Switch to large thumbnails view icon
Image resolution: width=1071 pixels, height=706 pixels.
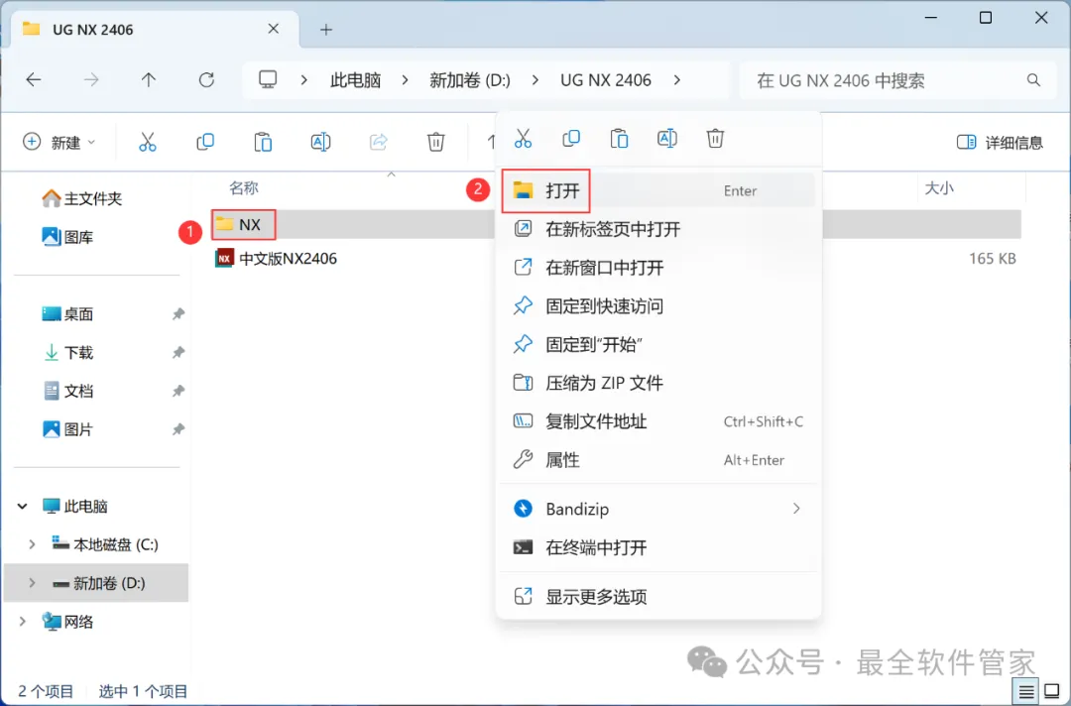point(1052,691)
